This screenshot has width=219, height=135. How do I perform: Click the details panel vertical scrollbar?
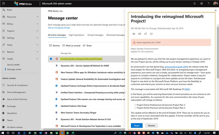coord(218,52)
